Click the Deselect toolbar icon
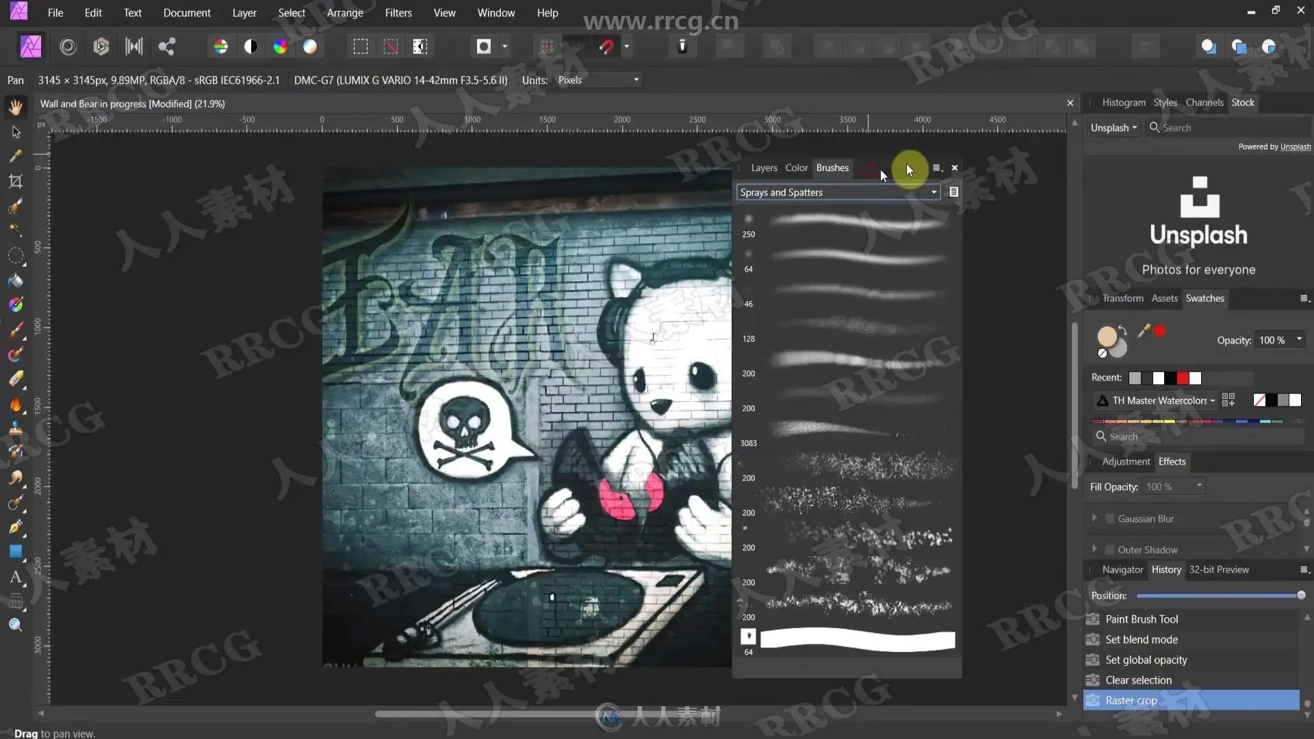Screen dimensions: 1314x739 click(391, 47)
